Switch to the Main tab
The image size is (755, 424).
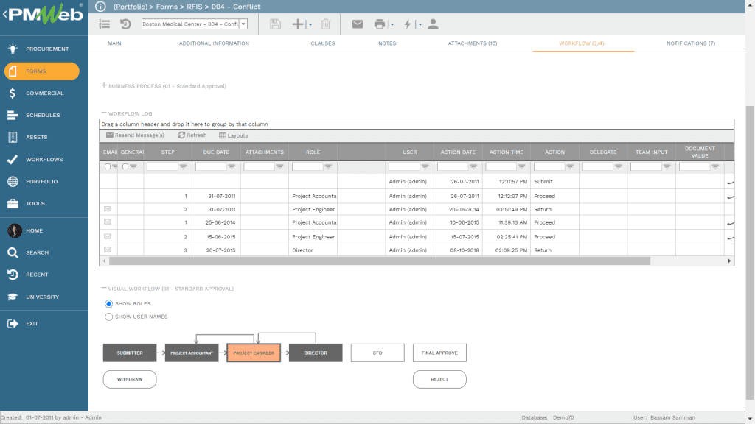[x=114, y=43]
